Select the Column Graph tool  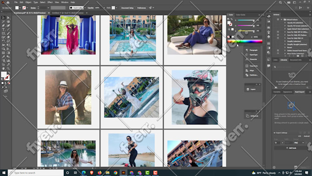[x=8, y=61]
